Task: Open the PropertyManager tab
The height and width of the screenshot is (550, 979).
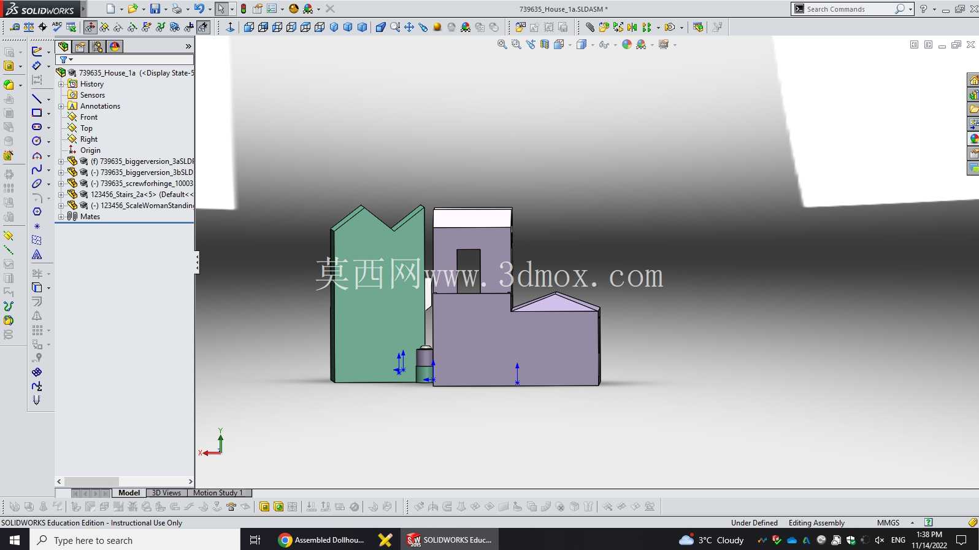Action: (x=80, y=47)
